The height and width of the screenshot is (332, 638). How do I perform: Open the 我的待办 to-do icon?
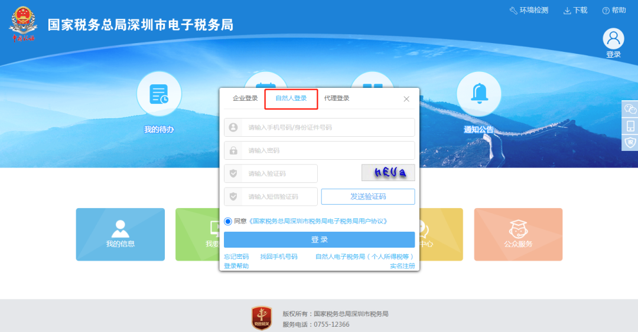(x=159, y=94)
